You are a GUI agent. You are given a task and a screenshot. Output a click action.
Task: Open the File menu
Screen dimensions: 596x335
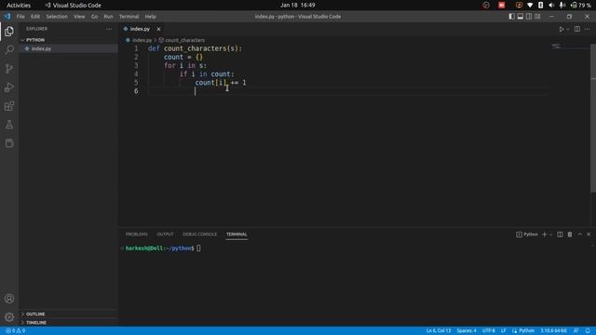20,17
